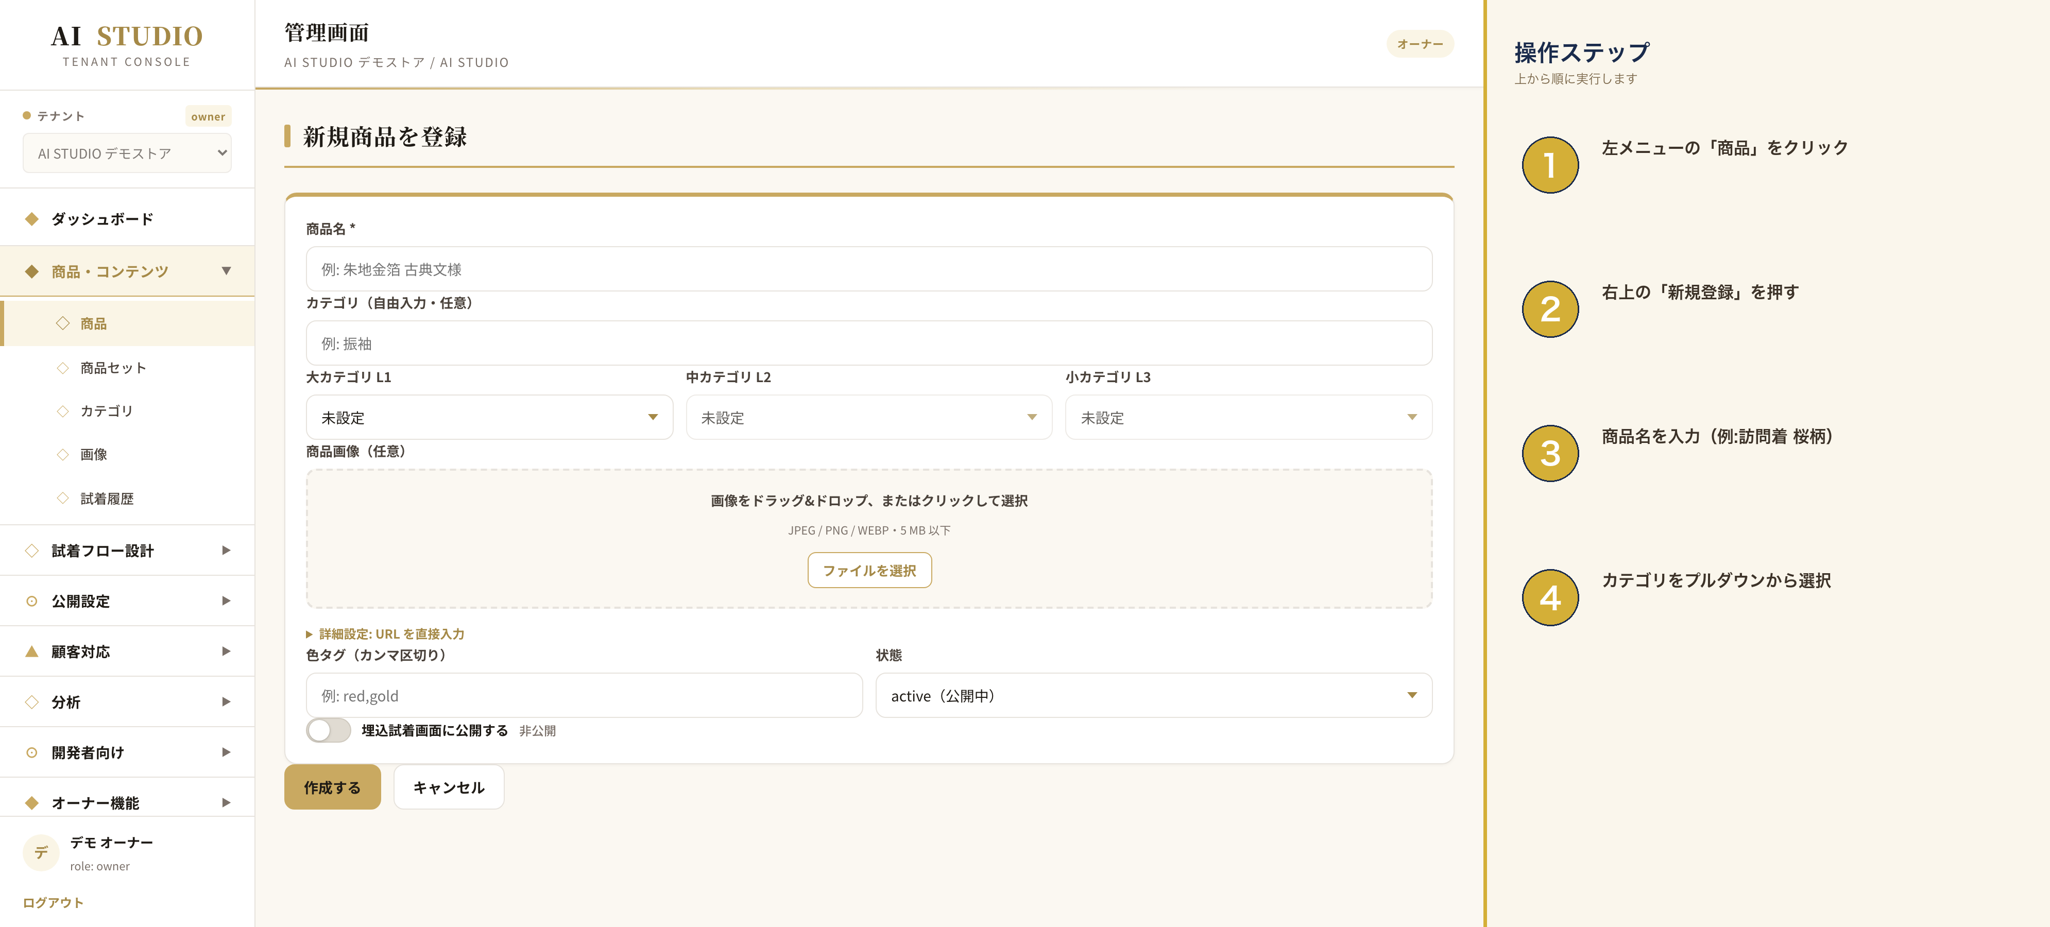This screenshot has width=2050, height=927.
Task: Click the 非公開 status text
Action: pyautogui.click(x=537, y=730)
